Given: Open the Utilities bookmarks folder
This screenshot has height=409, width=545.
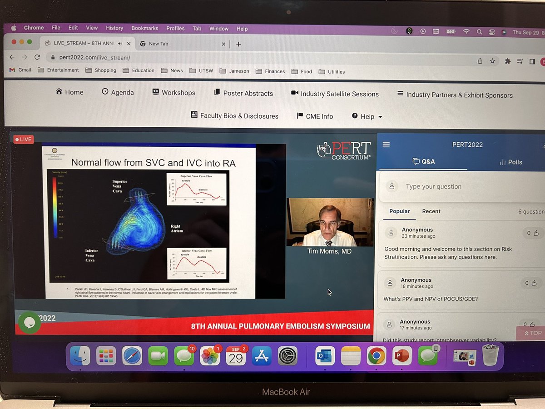Looking at the screenshot, I should tap(332, 72).
